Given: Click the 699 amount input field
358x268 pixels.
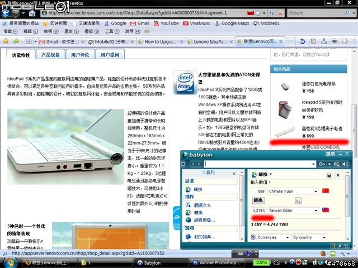Looking at the screenshot, I should click(x=258, y=191).
